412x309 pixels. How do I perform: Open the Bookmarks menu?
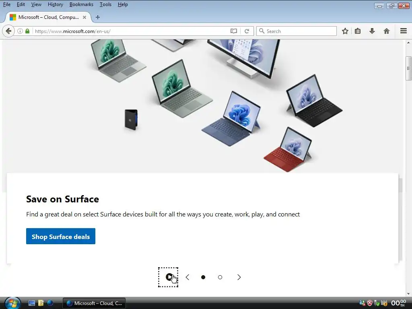(81, 4)
